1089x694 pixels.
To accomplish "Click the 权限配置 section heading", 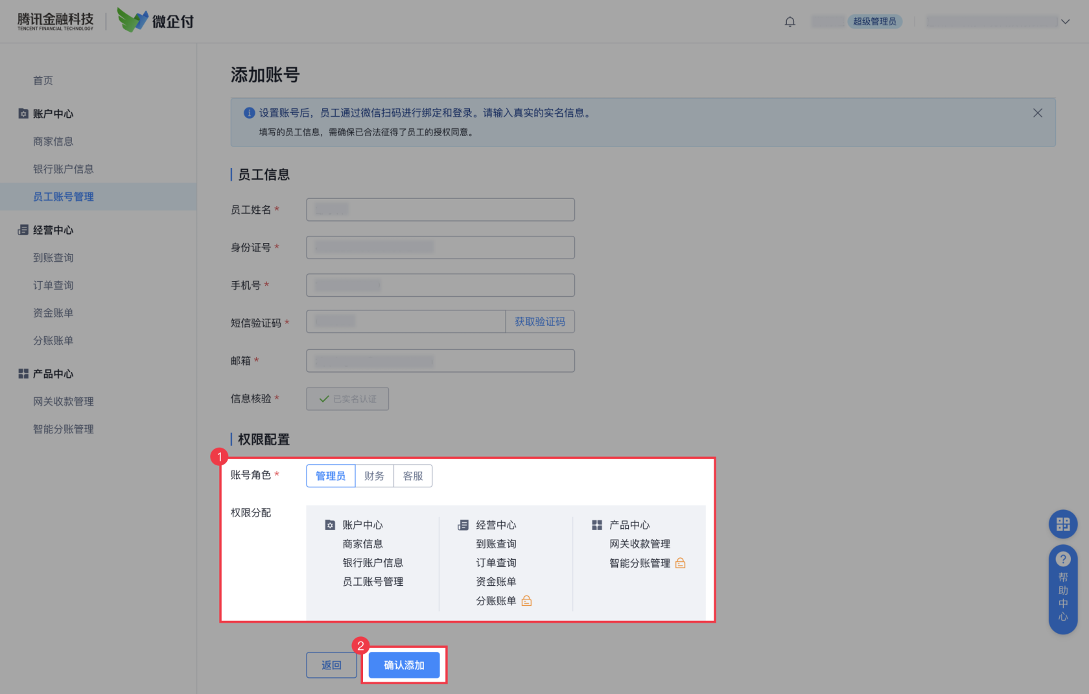I will coord(264,440).
